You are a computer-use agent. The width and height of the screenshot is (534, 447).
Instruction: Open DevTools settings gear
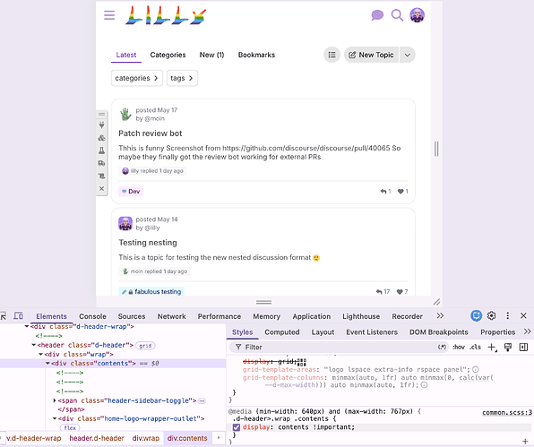pyautogui.click(x=491, y=316)
